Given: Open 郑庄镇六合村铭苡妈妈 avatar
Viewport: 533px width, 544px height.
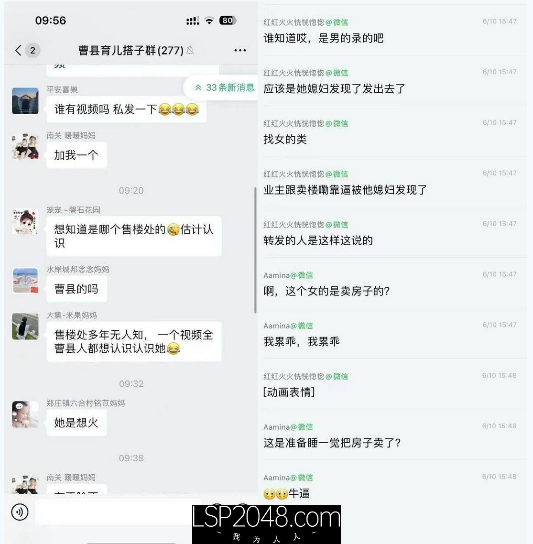Looking at the screenshot, I should (x=25, y=414).
